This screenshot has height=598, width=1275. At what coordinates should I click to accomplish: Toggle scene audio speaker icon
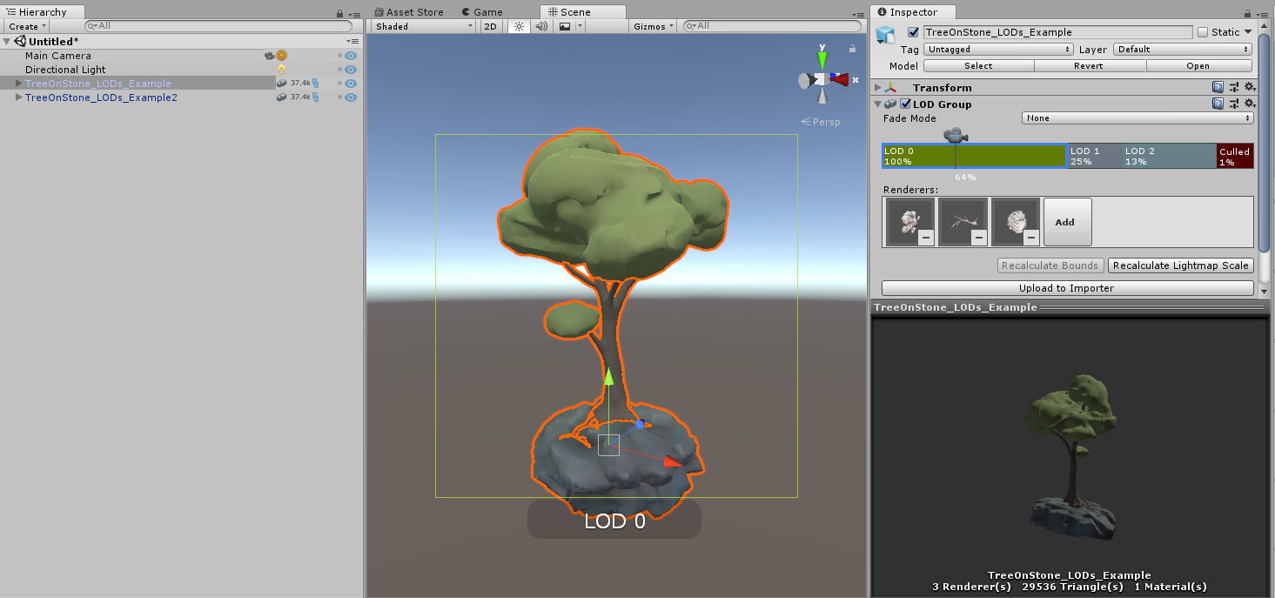pyautogui.click(x=541, y=26)
